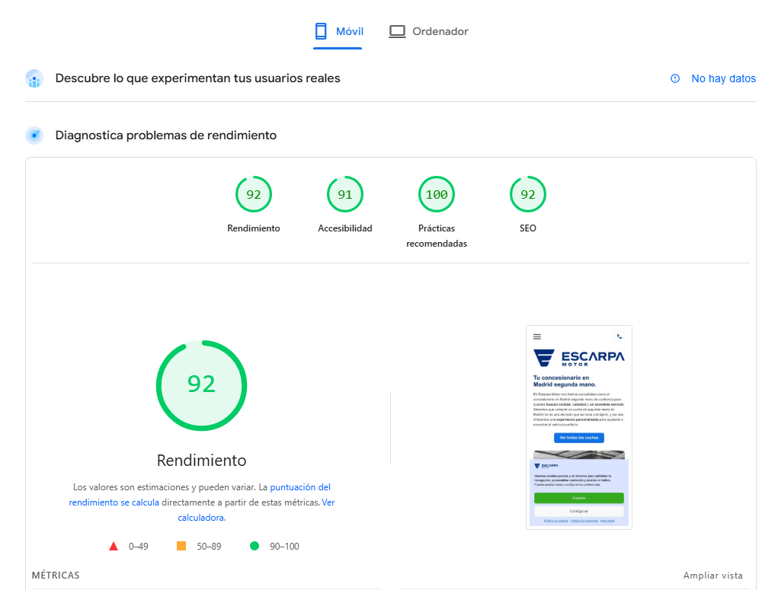Open the puntuación del rendimiento se calcula link
Screen dimensions: 762x590
(x=299, y=487)
